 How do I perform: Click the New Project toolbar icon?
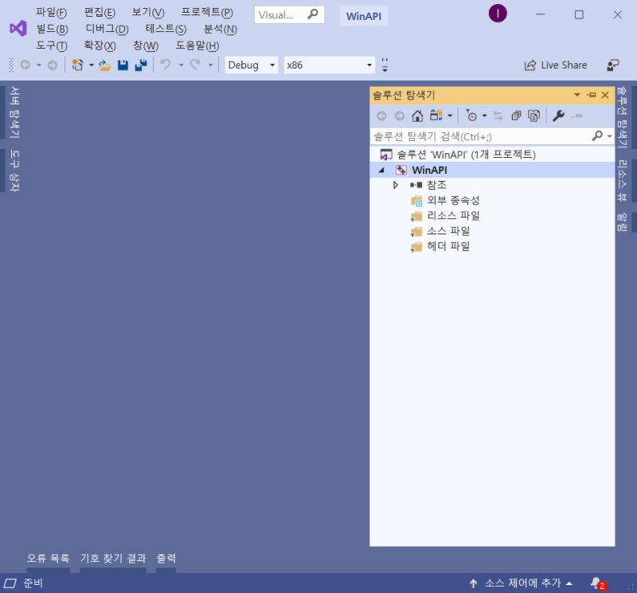pyautogui.click(x=77, y=65)
